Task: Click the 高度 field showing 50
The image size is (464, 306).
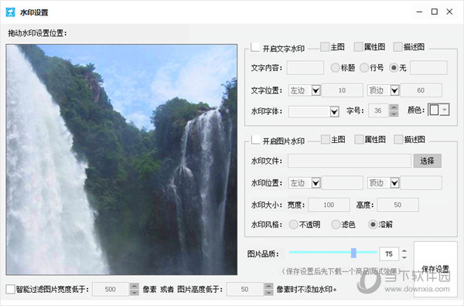Action: click(x=397, y=205)
